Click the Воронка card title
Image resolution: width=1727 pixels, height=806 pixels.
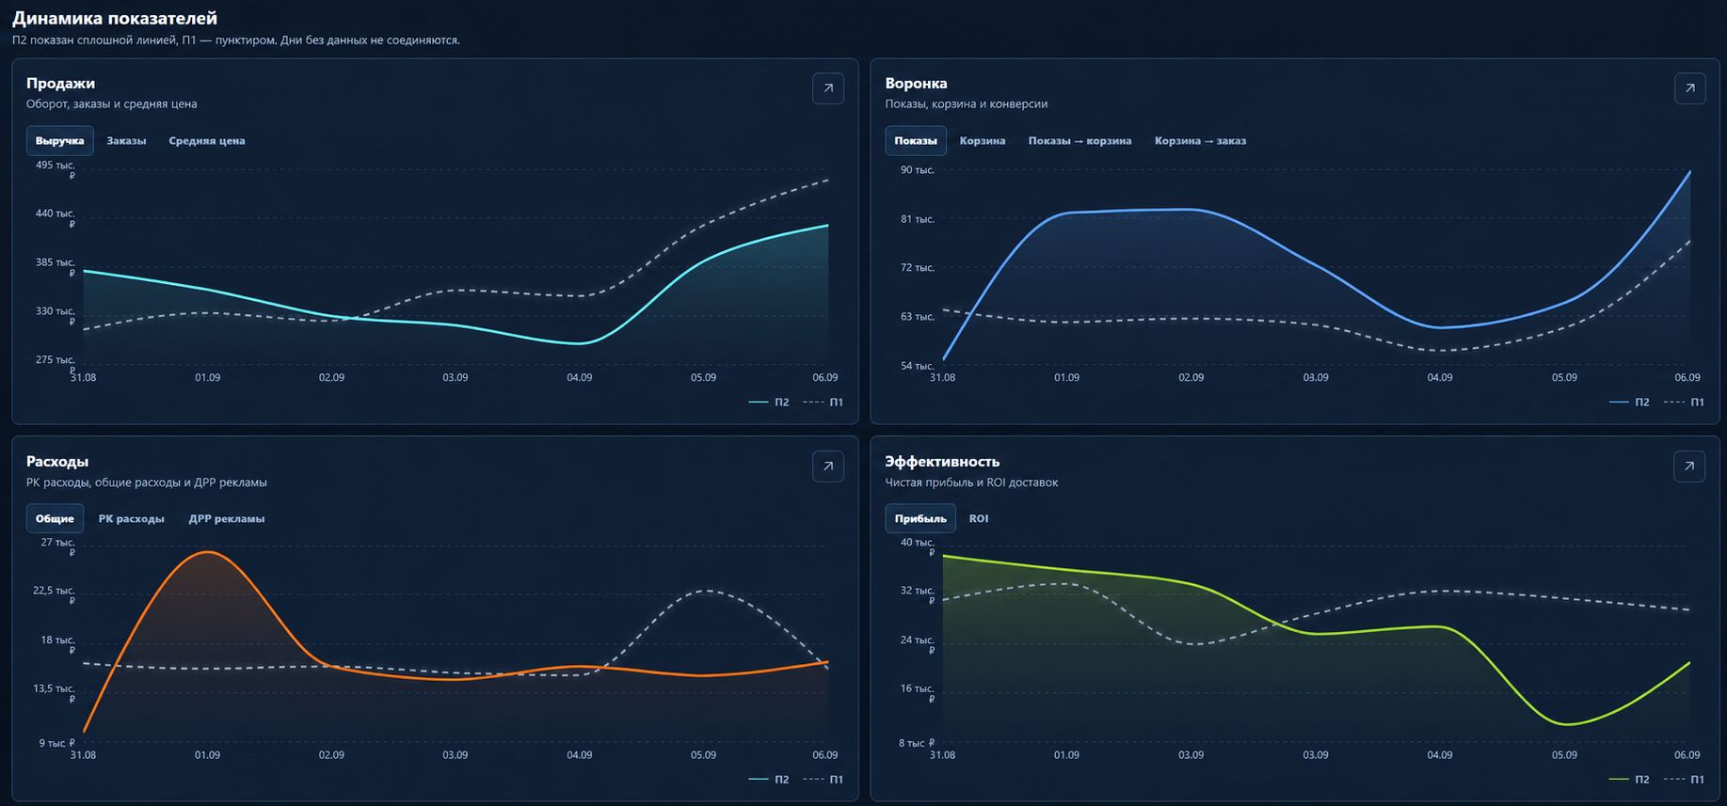pyautogui.click(x=916, y=84)
